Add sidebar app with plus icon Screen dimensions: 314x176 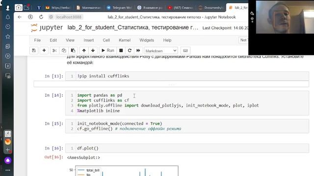(x=8, y=150)
